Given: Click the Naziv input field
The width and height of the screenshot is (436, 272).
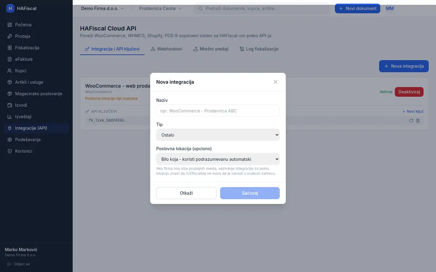Looking at the screenshot, I should coord(218,111).
